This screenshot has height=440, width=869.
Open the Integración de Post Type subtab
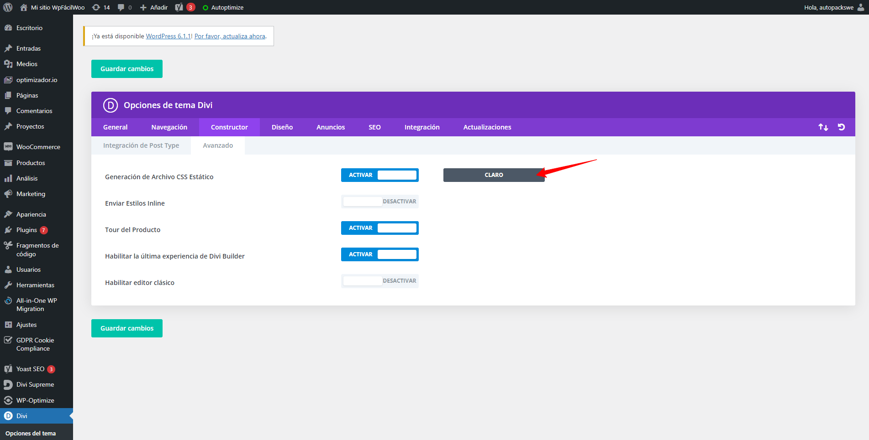click(141, 145)
